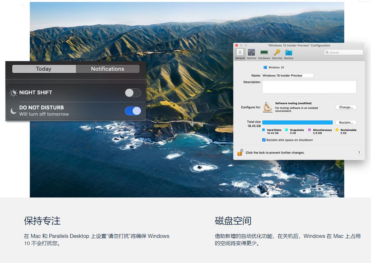
Task: Open the Hardware settings icon
Action: click(264, 52)
